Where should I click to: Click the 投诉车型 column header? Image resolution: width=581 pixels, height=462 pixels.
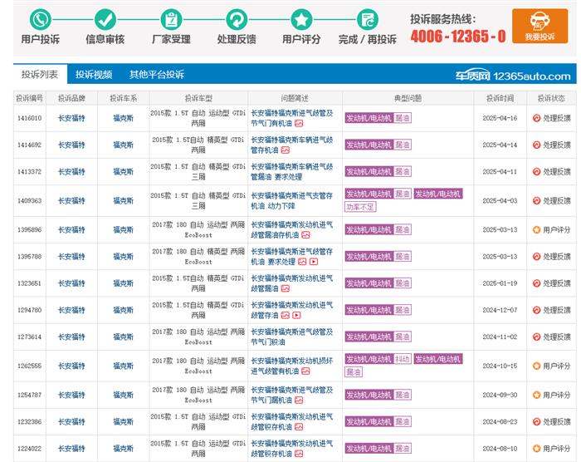[198, 98]
